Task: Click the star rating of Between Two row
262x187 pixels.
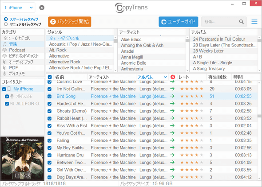Action: (192, 162)
